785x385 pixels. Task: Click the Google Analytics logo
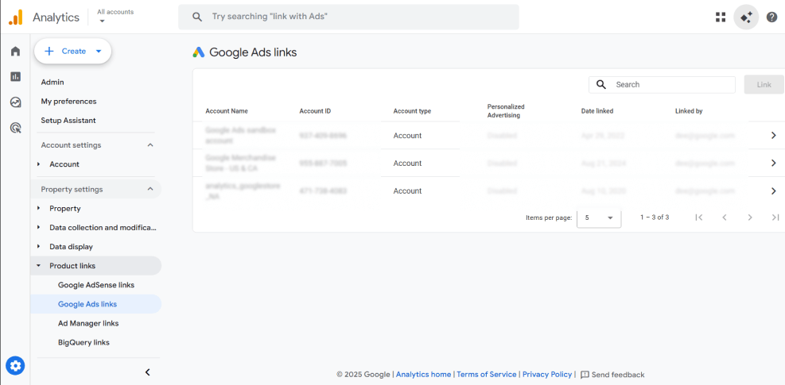pos(16,17)
